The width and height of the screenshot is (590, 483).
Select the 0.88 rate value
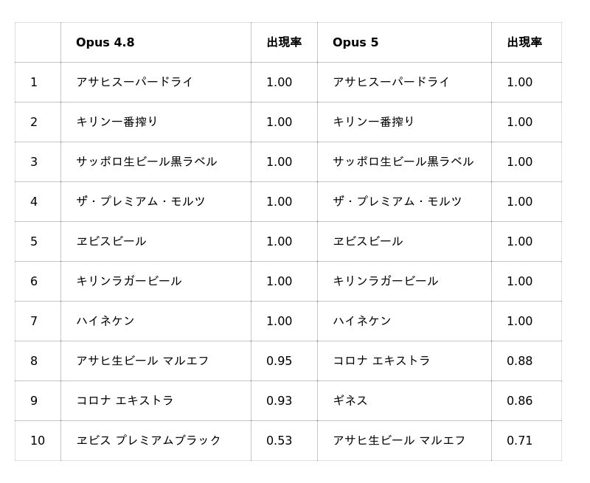[x=519, y=361]
